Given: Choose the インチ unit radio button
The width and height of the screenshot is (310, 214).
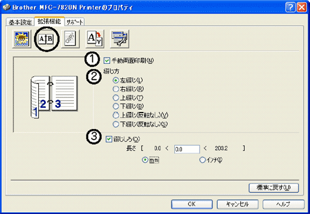Looking at the screenshot, I should [202, 159].
